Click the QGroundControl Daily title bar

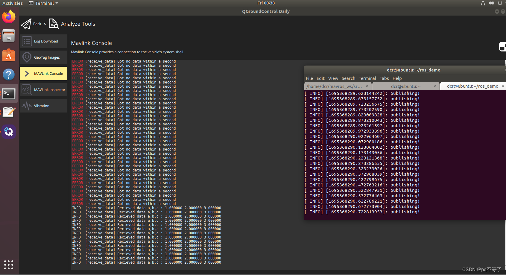click(266, 11)
